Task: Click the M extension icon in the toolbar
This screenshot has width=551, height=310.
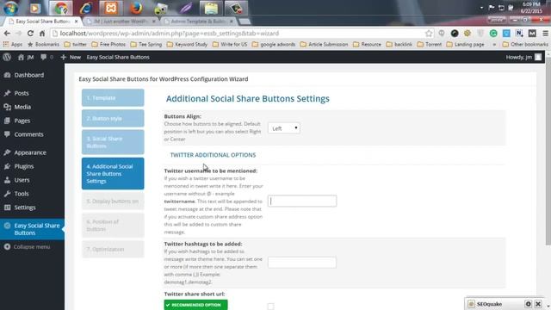Action: point(532,34)
